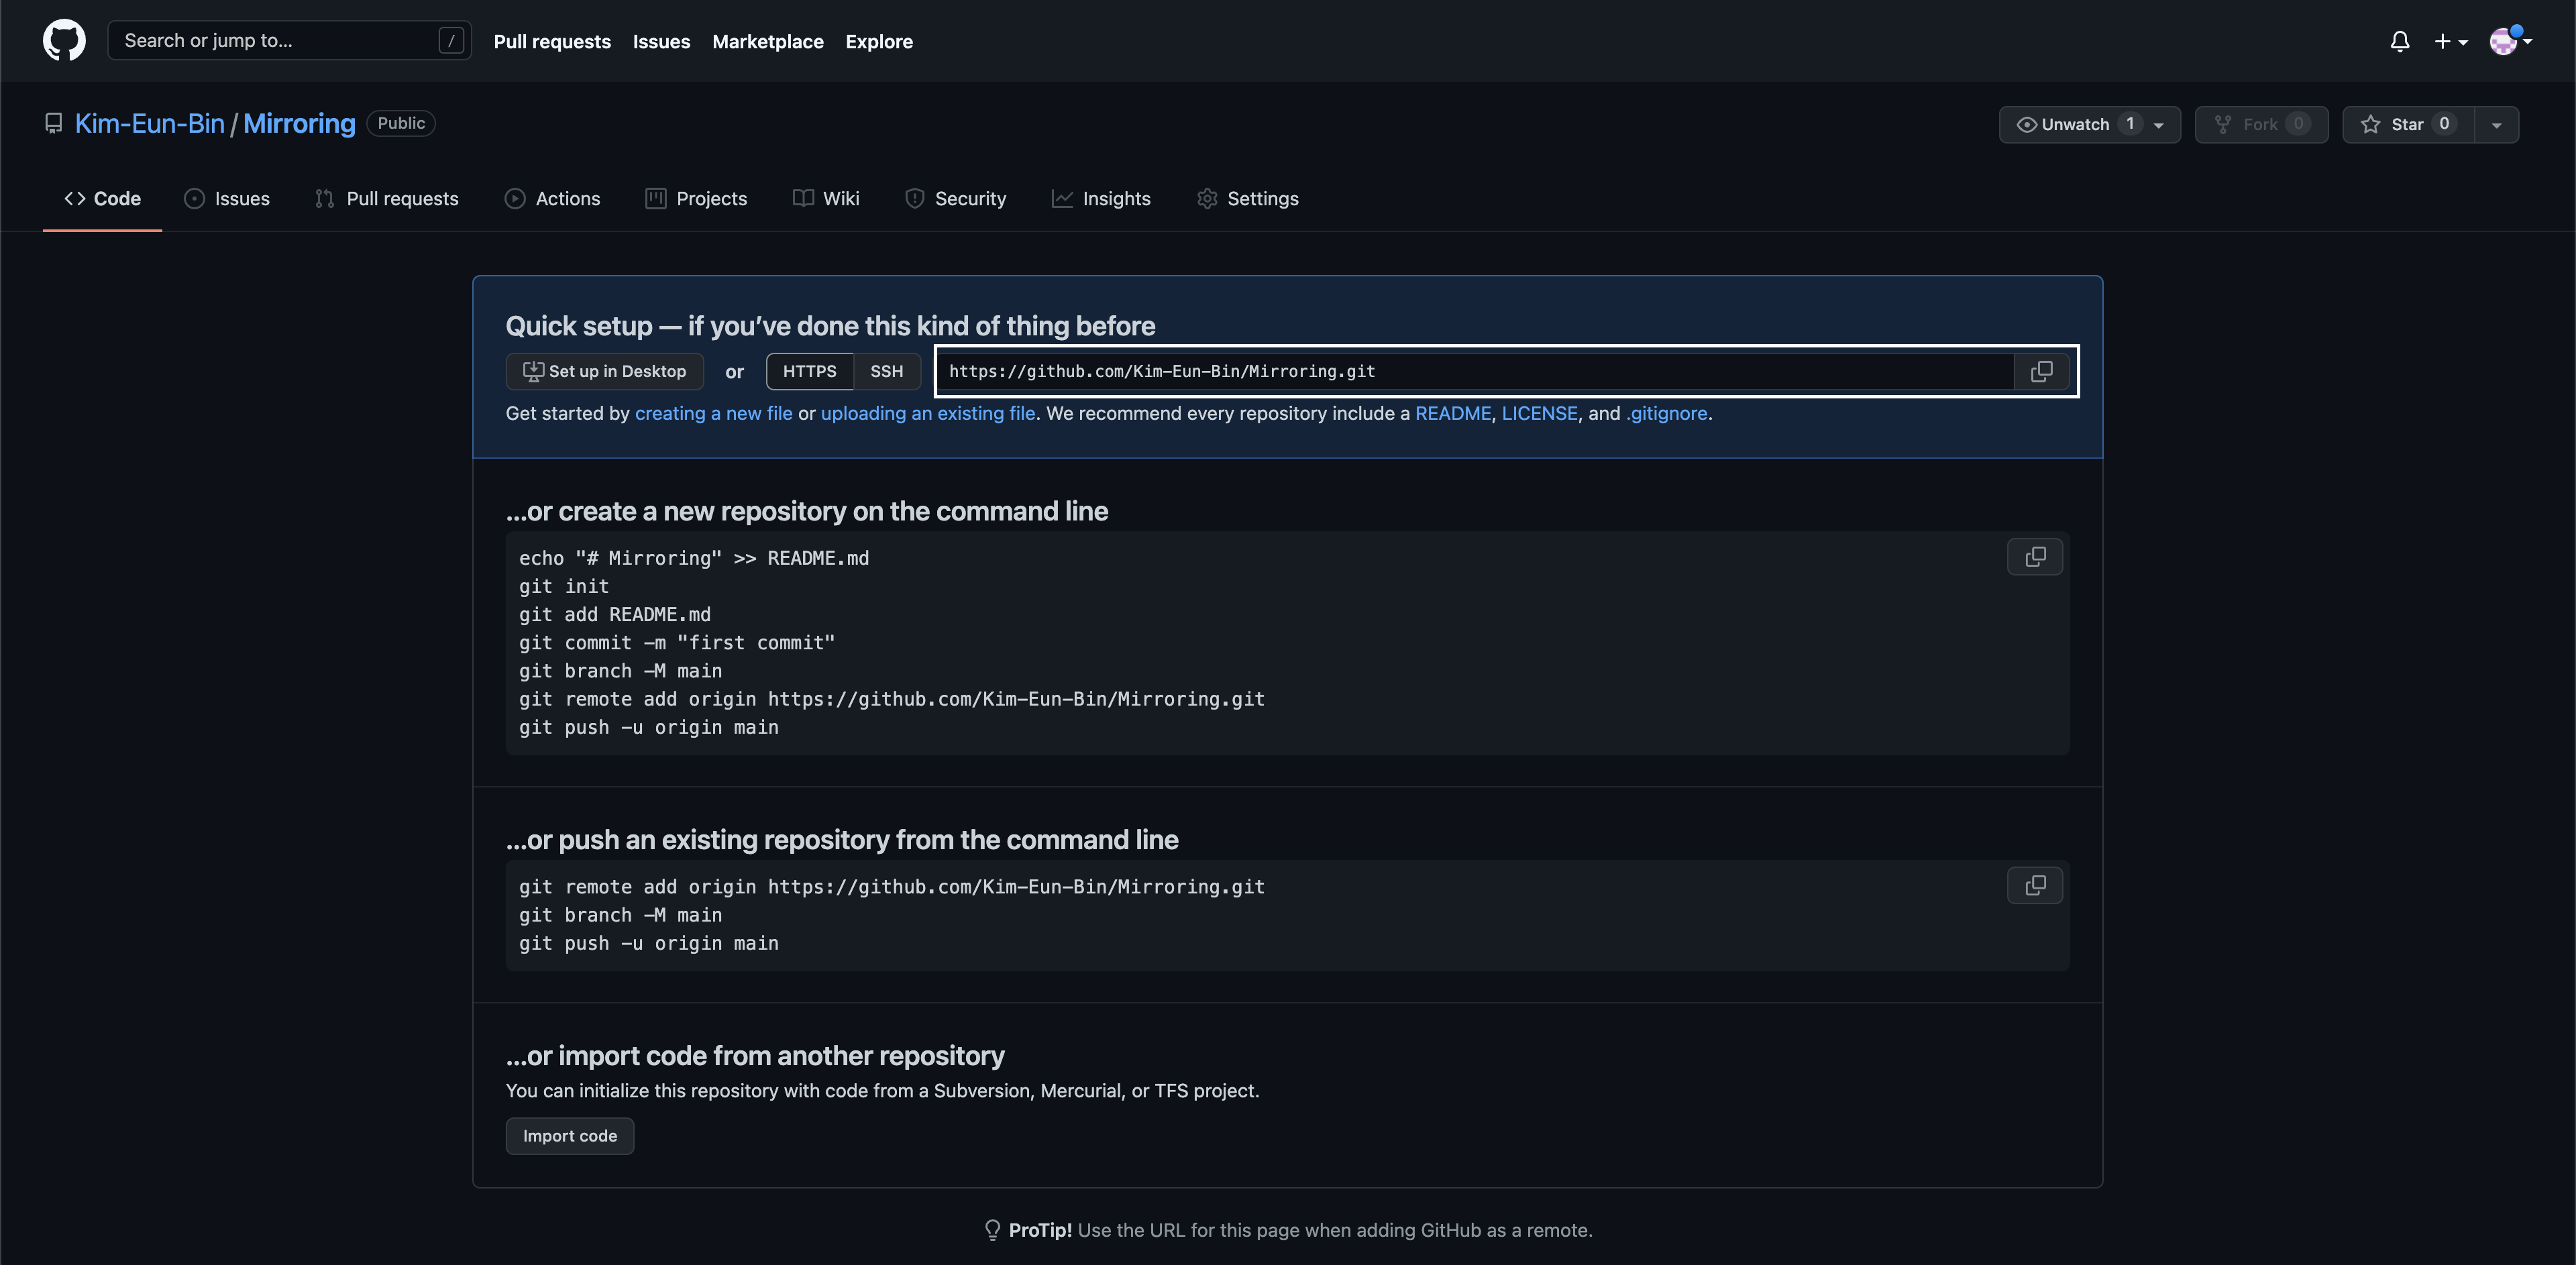Click the repository icon beside Kim-Eun-Bin
The image size is (2576, 1265).
(x=54, y=123)
